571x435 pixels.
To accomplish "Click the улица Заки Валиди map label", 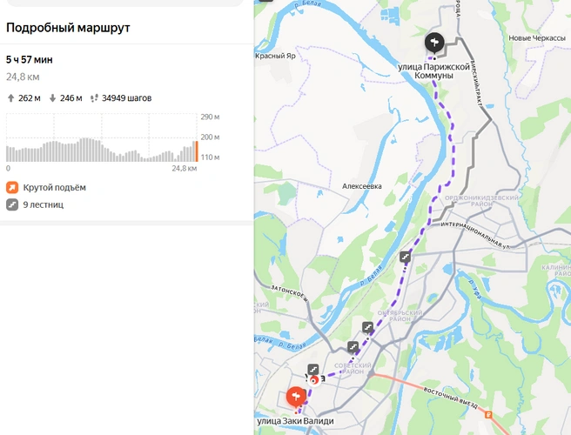I will click(295, 421).
